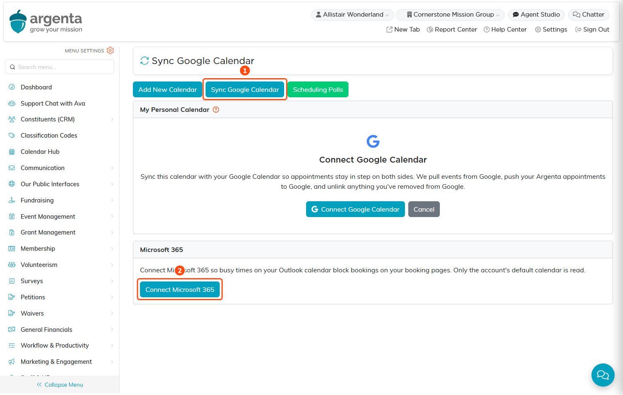Click the Our Public Interfaces globe icon
Viewport: 623px width, 395px height.
click(x=12, y=184)
